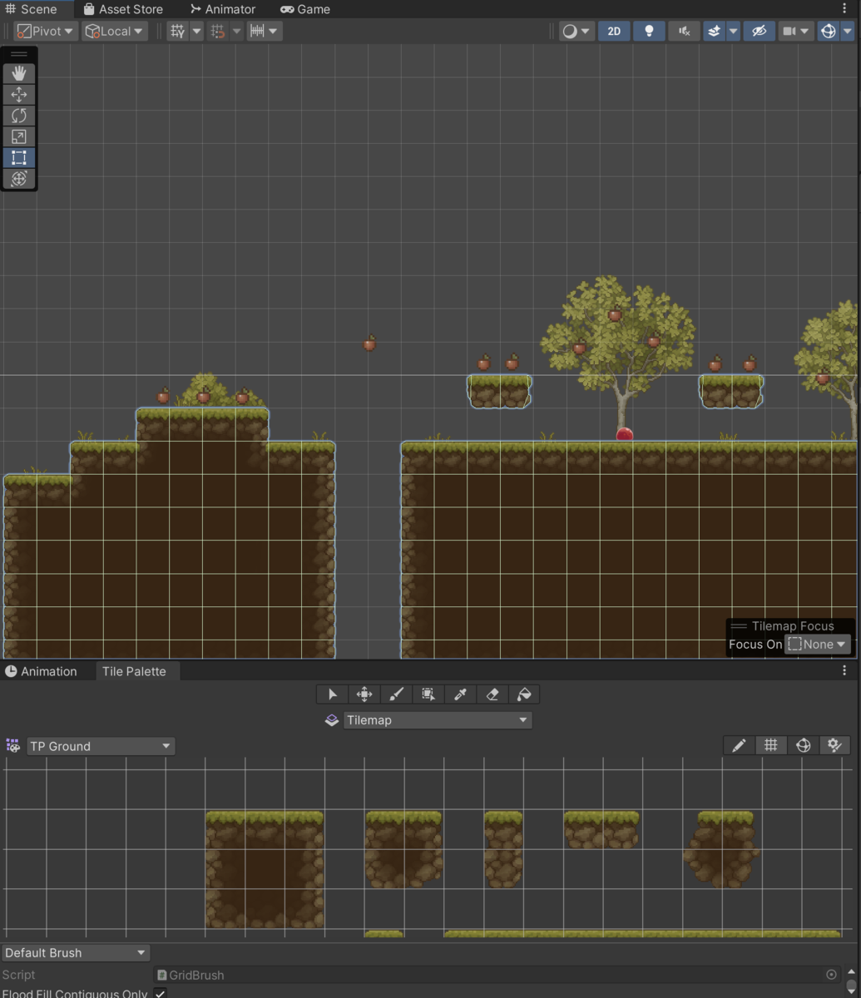Open object picker for Script field
Image resolution: width=861 pixels, height=998 pixels.
[831, 975]
